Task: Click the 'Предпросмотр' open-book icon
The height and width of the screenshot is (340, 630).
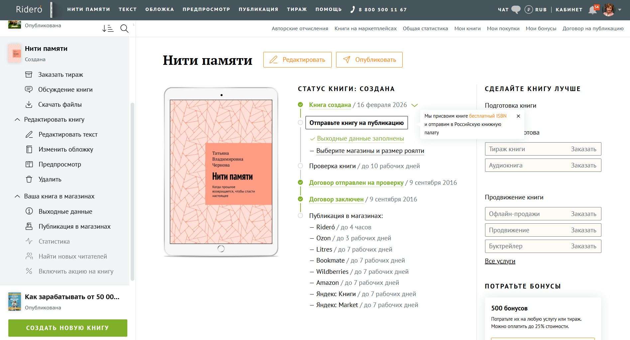Action: pos(29,164)
